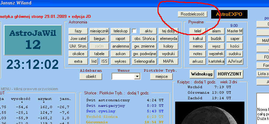269x124 pixels.
Task: Click the węzełek button
Action: pyautogui.click(x=216, y=54)
